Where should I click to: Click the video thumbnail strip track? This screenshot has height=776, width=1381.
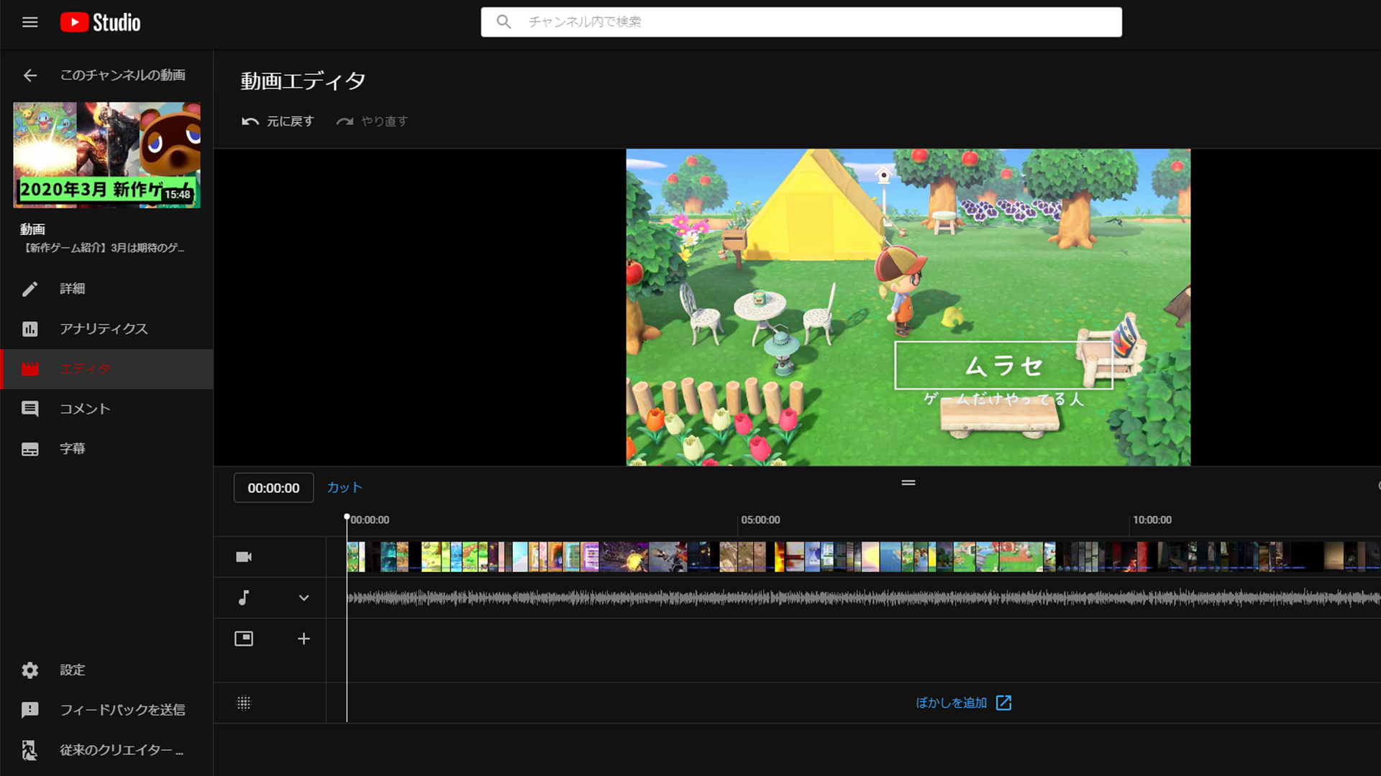(863, 557)
